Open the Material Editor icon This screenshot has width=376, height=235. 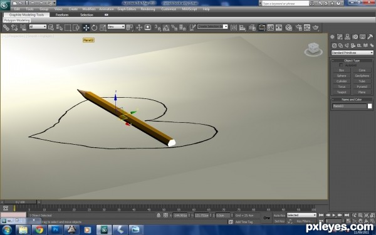click(289, 28)
